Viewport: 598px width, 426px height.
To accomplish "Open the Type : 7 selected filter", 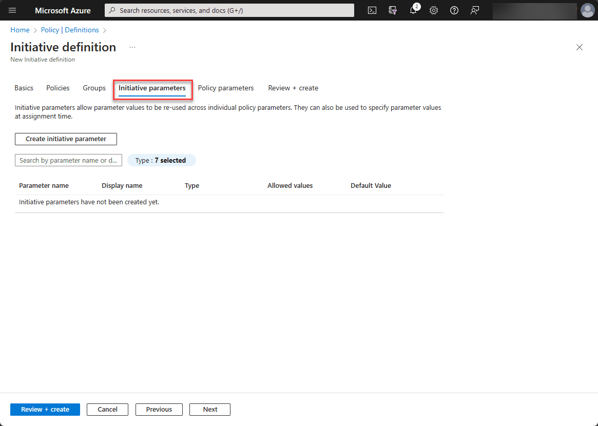I will [x=161, y=160].
